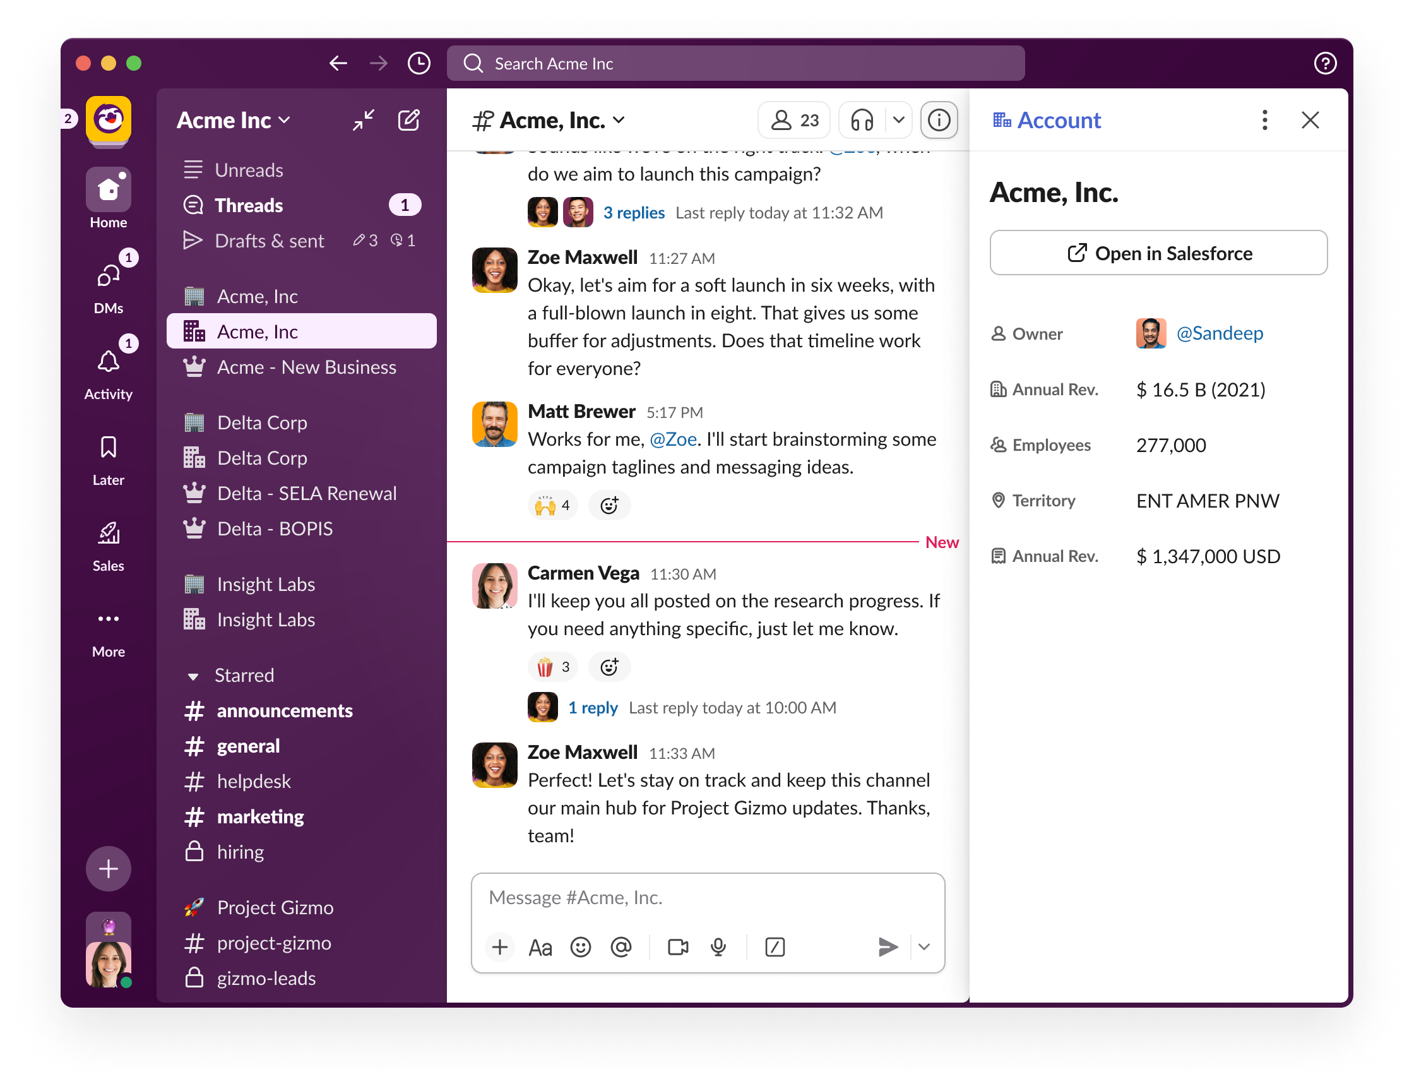View the 23 channel members
The width and height of the screenshot is (1414, 1091).
click(x=793, y=120)
